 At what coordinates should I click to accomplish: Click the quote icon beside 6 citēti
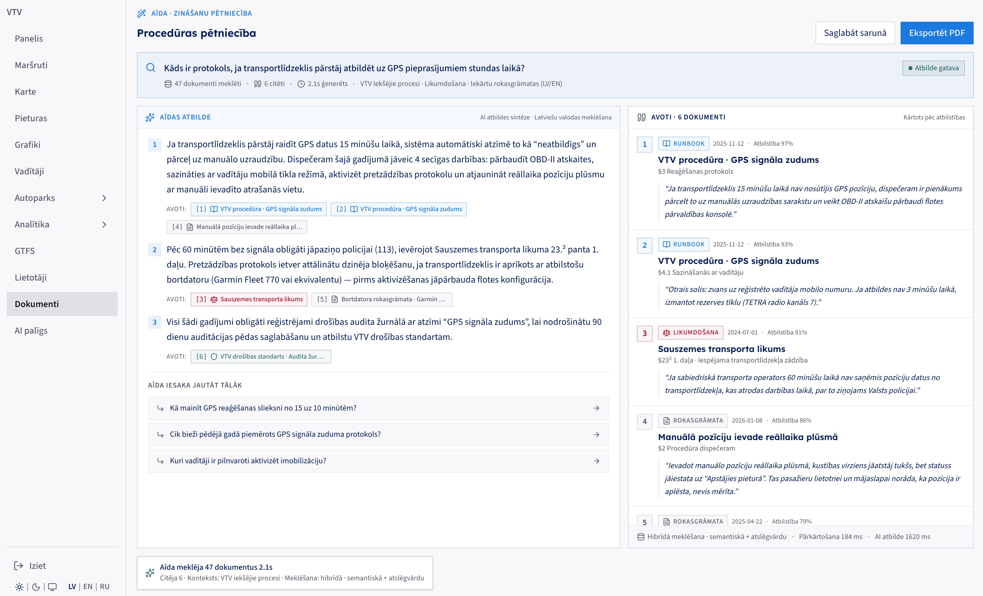pyautogui.click(x=258, y=84)
